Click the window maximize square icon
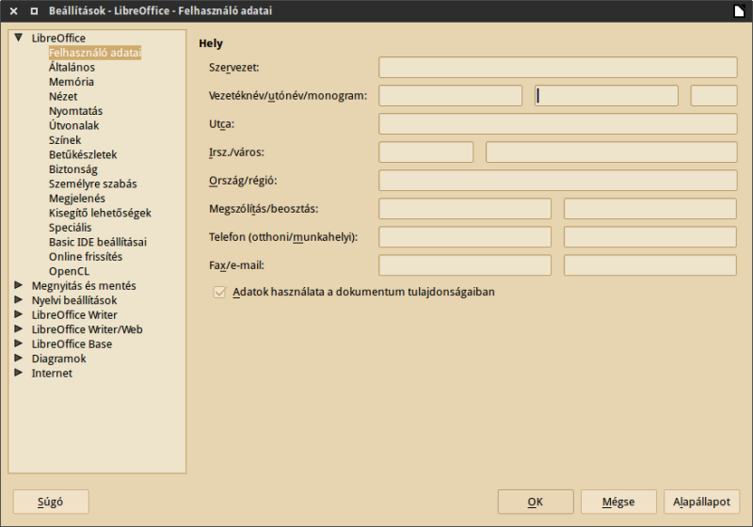 pyautogui.click(x=34, y=10)
